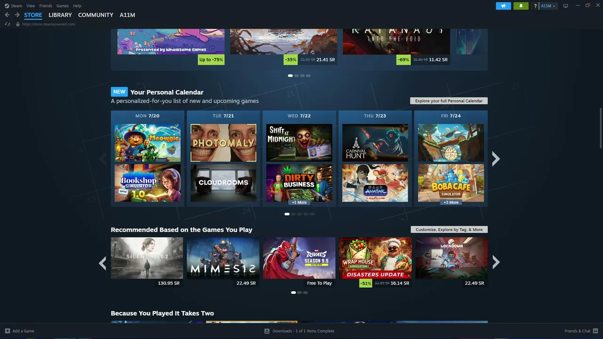Select first dot of top carousel
This screenshot has height=339, width=603.
click(290, 76)
